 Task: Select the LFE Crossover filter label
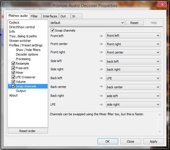click(x=25, y=77)
